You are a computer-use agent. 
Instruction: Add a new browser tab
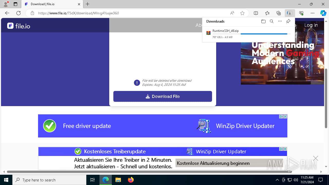[x=88, y=4]
